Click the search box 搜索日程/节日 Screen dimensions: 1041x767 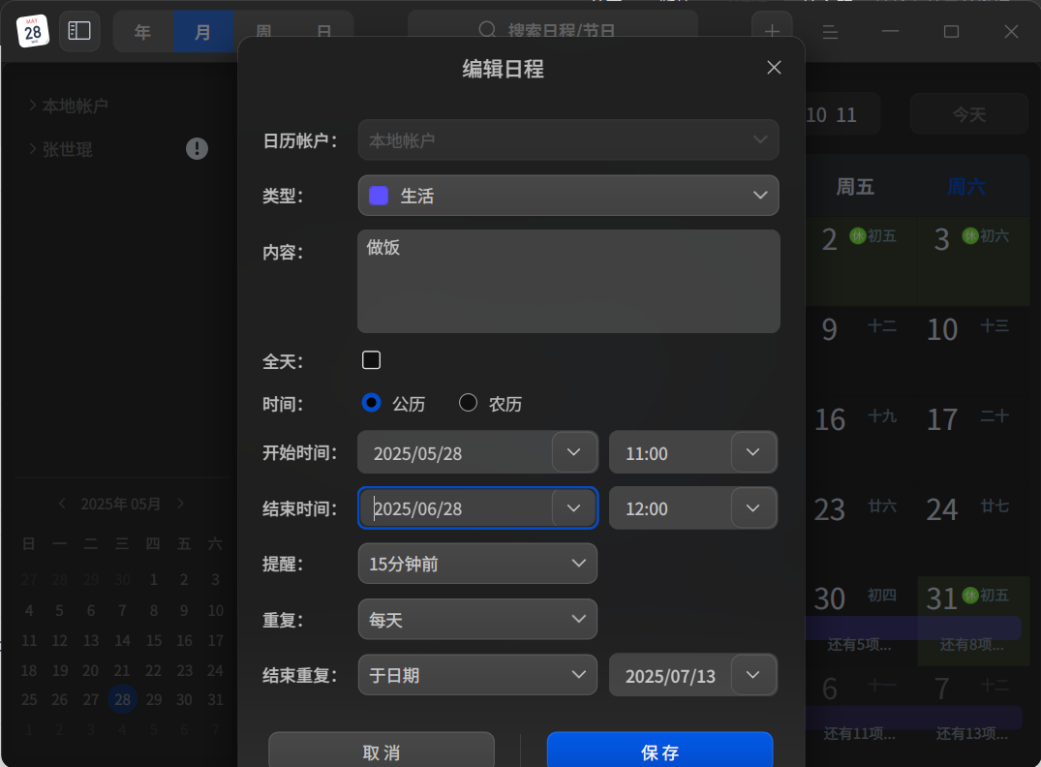553,30
